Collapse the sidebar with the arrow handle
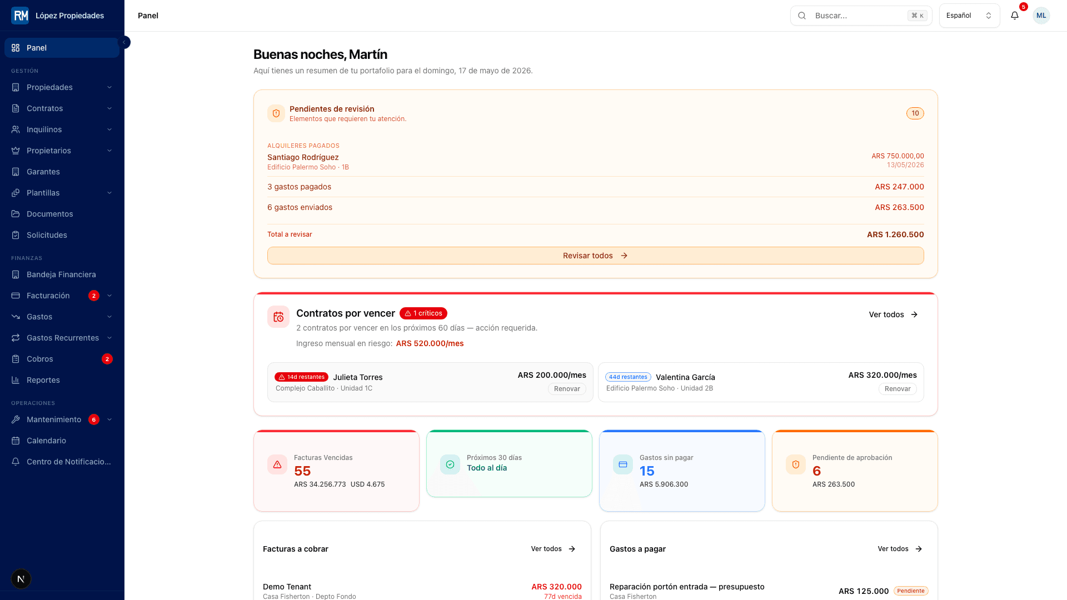1067x600 pixels. 126,42
